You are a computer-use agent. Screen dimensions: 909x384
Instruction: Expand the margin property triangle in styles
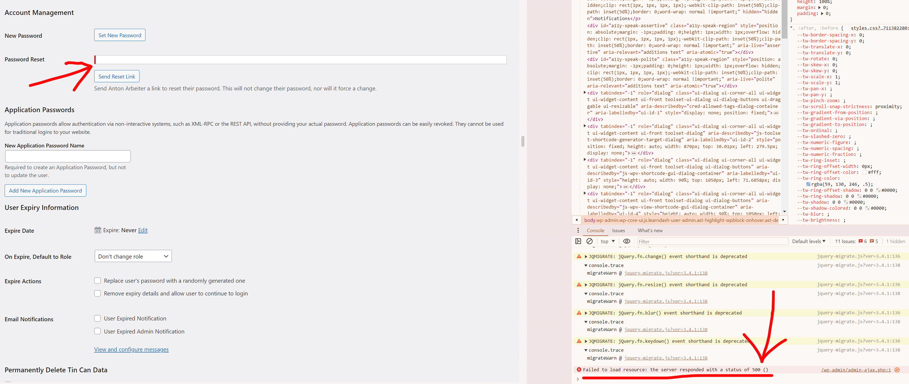(819, 7)
